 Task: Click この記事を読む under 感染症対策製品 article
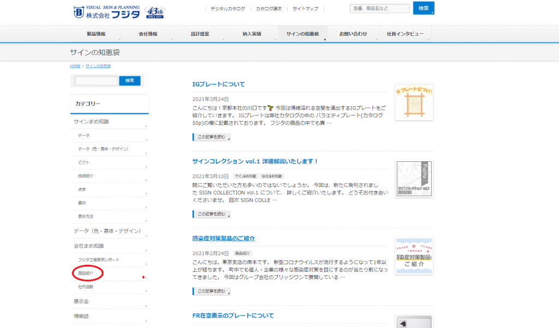(211, 291)
